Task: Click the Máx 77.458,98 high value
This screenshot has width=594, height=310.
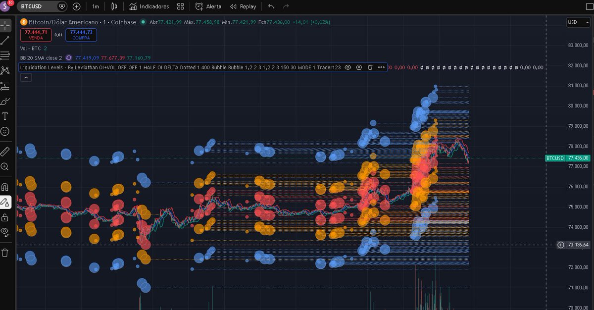Action: point(201,22)
